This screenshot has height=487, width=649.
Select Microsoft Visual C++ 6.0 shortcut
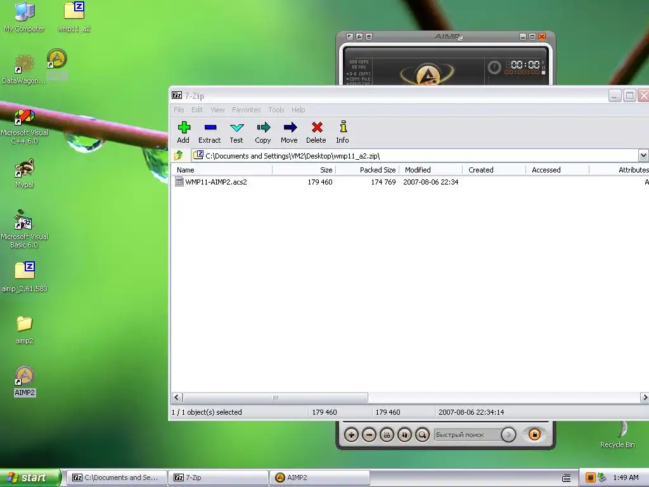25,127
